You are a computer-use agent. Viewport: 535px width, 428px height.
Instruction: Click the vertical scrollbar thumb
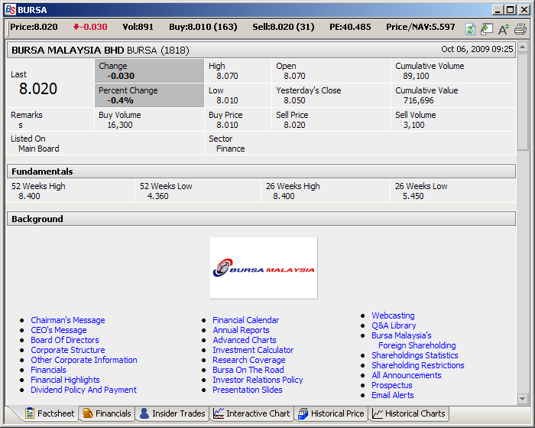(522, 101)
